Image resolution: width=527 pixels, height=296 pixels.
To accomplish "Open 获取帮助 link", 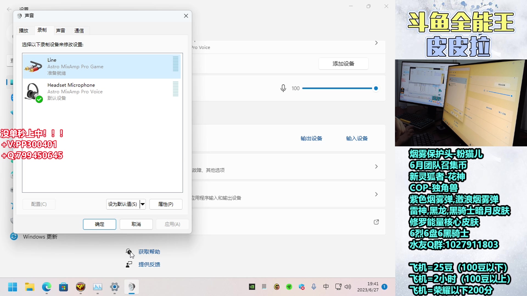I will [x=149, y=252].
